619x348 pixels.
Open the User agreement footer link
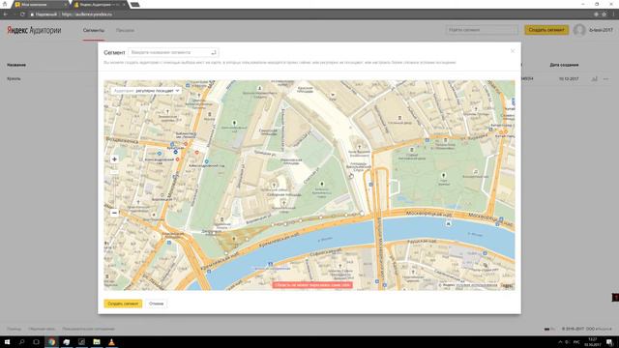coord(88,329)
